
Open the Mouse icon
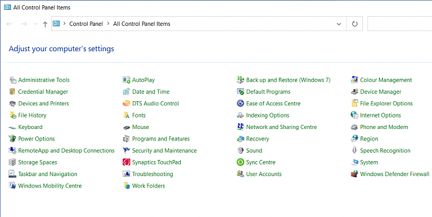127,127
